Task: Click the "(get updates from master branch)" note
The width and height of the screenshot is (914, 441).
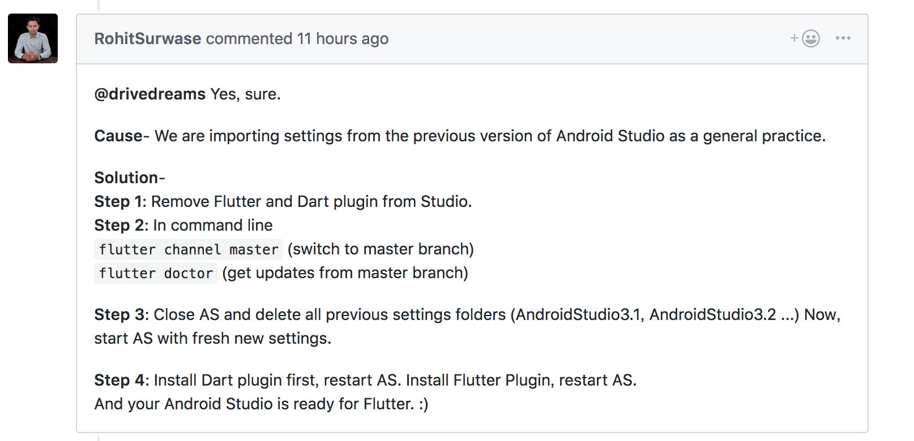Action: (345, 273)
